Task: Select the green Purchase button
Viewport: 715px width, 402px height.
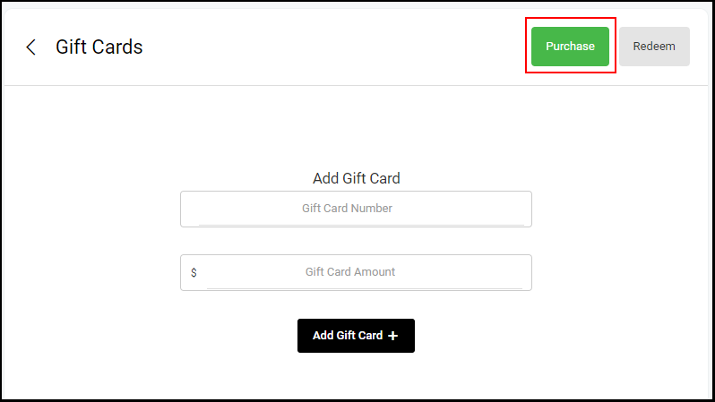Action: (x=570, y=47)
